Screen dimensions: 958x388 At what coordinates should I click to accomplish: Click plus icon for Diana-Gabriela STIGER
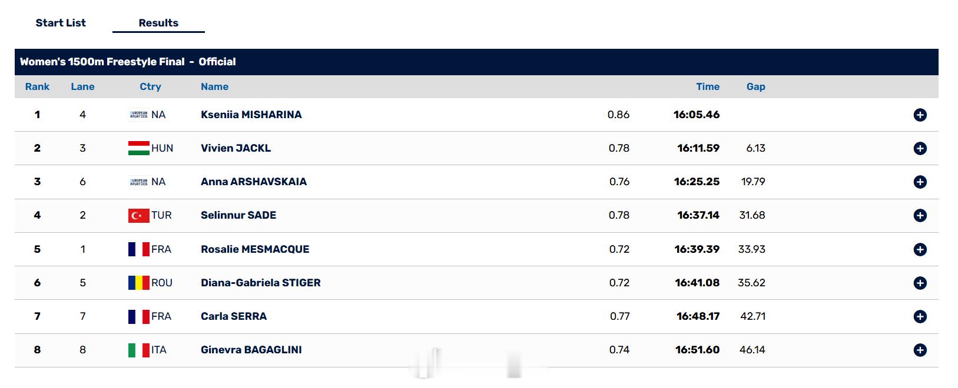[920, 283]
